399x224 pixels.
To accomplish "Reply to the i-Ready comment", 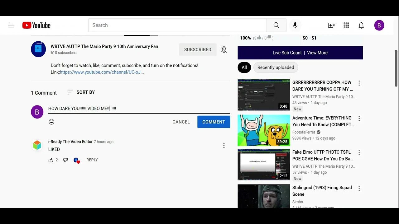I will [92, 160].
